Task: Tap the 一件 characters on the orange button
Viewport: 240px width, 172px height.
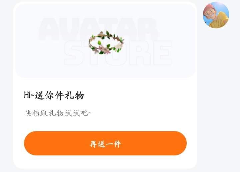Action: coord(113,144)
